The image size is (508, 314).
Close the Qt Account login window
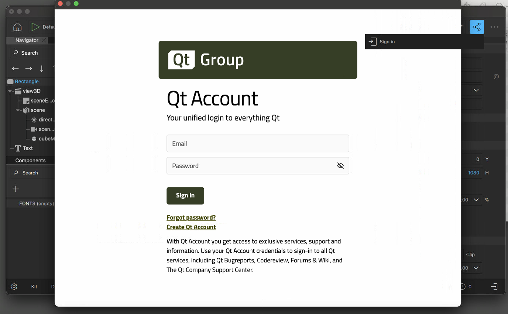(60, 4)
